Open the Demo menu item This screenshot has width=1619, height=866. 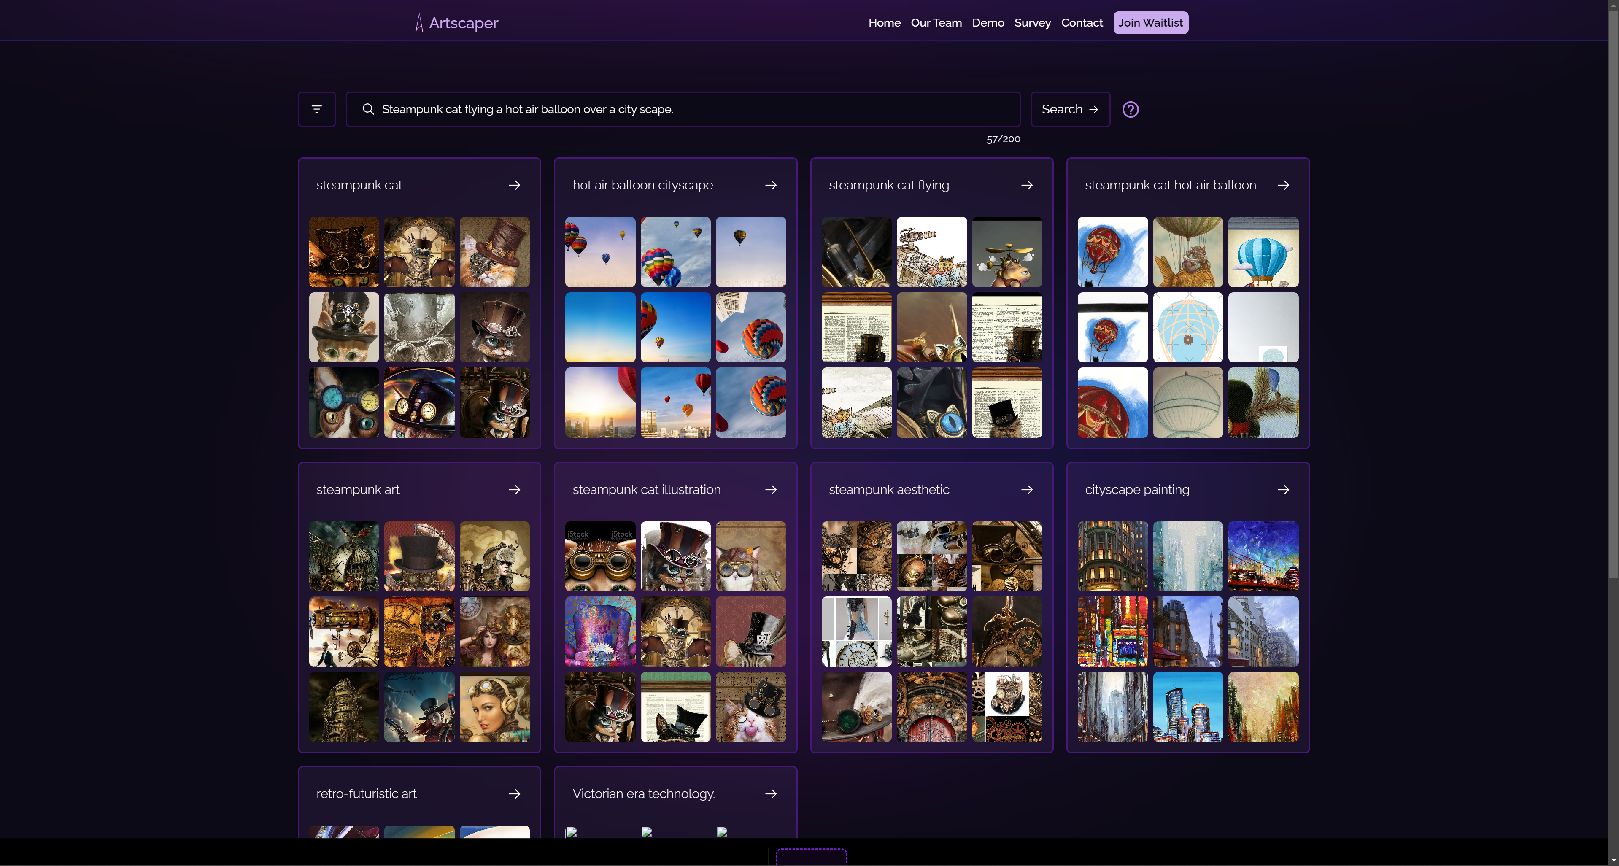pyautogui.click(x=988, y=23)
